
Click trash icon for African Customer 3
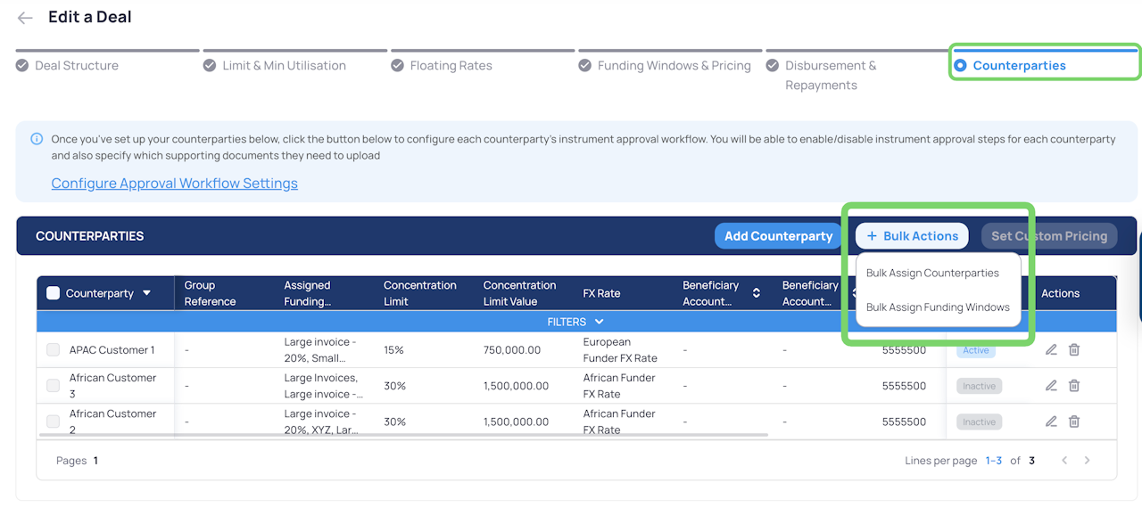pyautogui.click(x=1074, y=386)
